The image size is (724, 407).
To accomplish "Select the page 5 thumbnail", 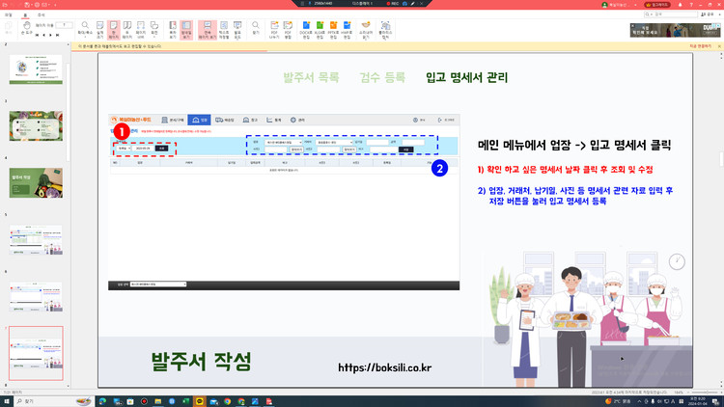I will click(36, 240).
